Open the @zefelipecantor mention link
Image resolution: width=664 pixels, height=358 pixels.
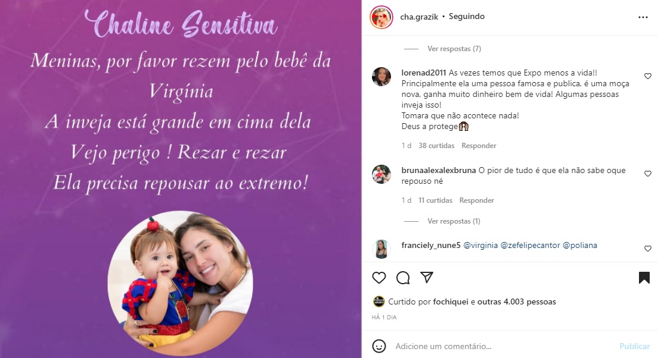[530, 245]
